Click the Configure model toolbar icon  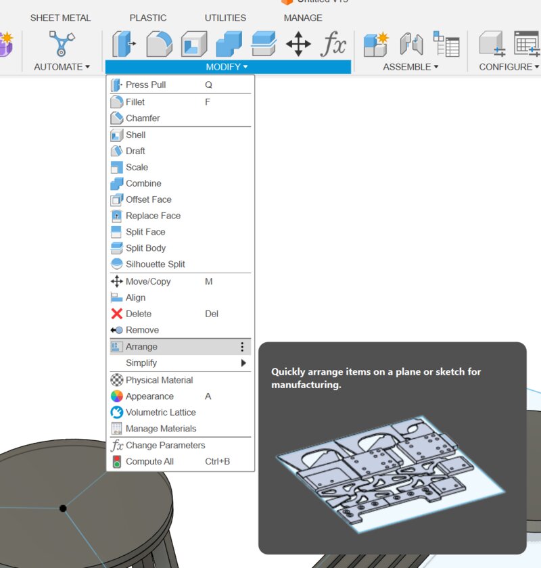click(x=492, y=44)
